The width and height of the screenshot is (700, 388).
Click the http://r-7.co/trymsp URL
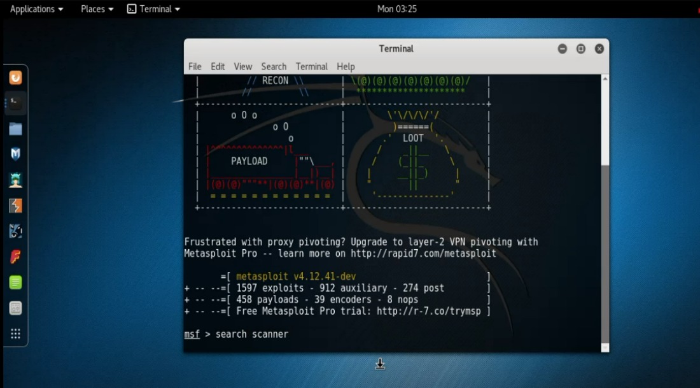tap(428, 311)
